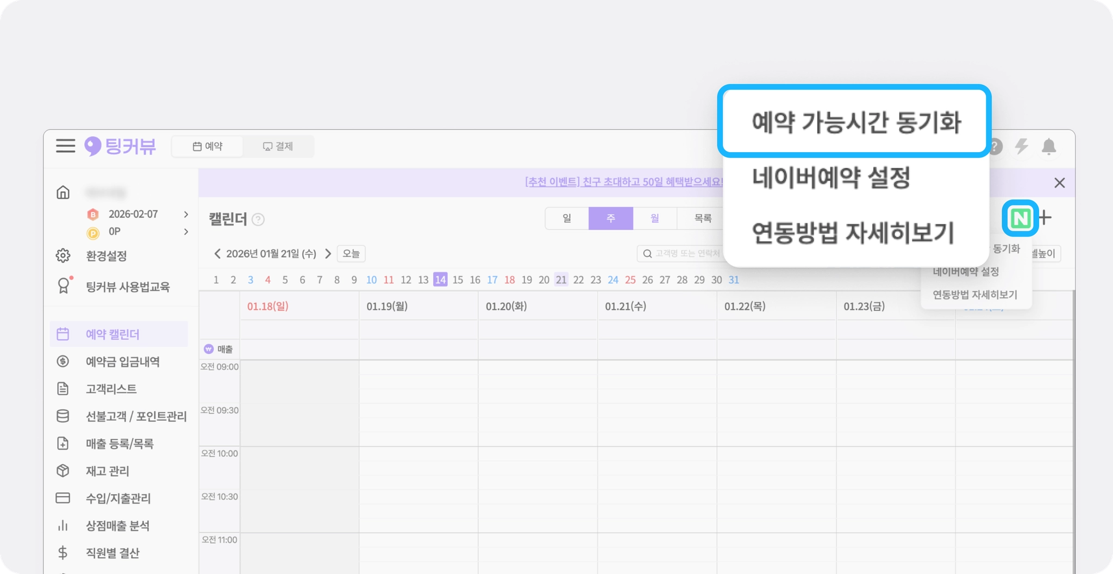Open the 추천 이벤트 banner link
Image resolution: width=1113 pixels, height=574 pixels.
point(624,182)
